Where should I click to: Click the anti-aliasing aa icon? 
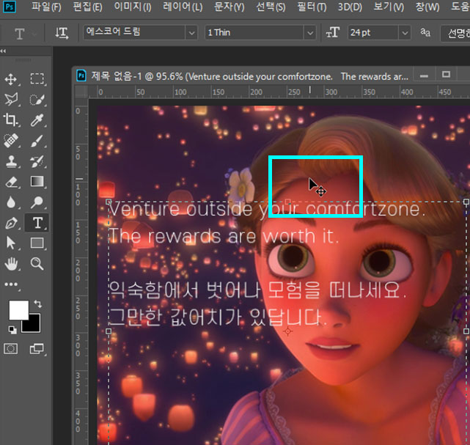tap(425, 32)
